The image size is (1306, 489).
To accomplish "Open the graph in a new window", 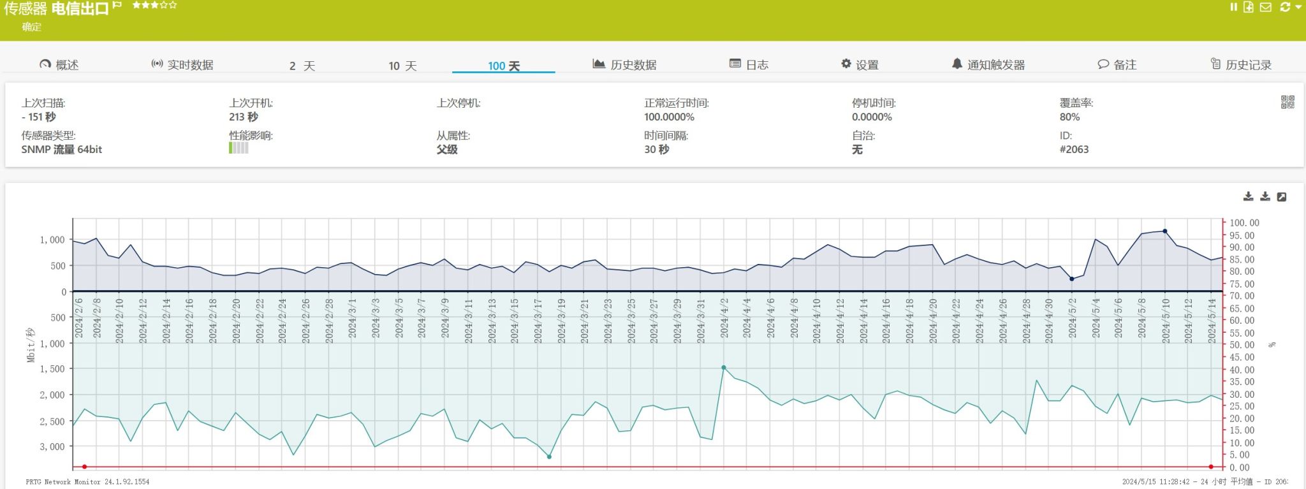I will pos(1282,197).
